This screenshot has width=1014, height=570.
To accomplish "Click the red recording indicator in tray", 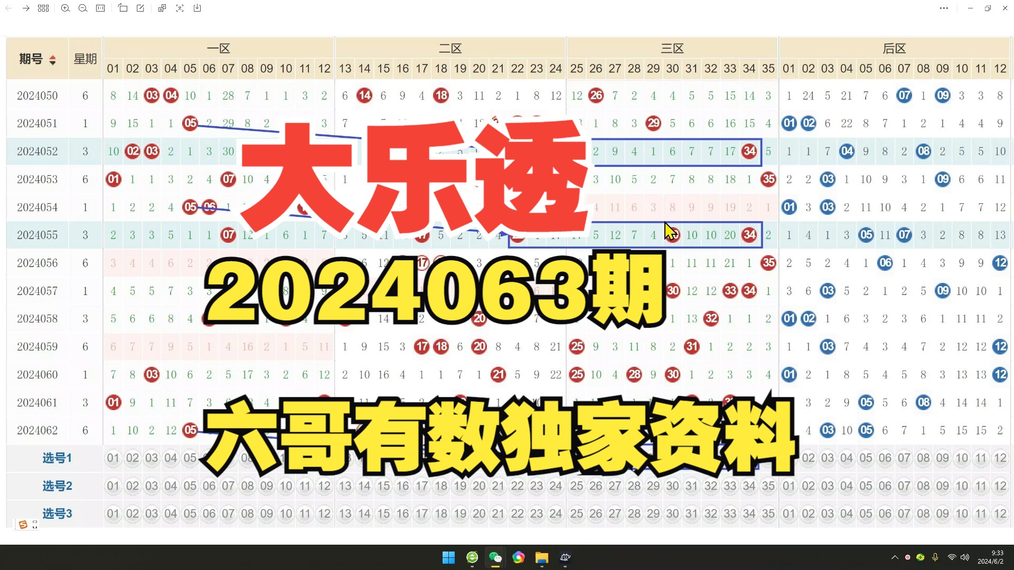I will point(908,557).
